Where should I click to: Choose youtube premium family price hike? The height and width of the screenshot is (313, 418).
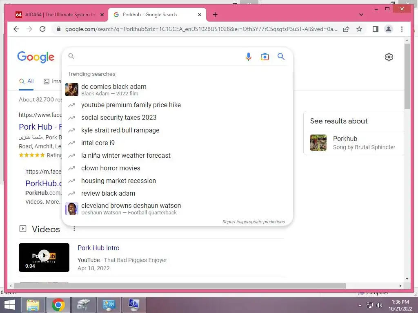(x=177, y=105)
